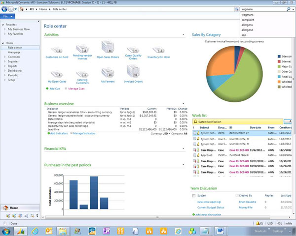The height and width of the screenshot is (236, 296).
Task: Select 'complaint' from search suggestions
Action: click(x=248, y=20)
